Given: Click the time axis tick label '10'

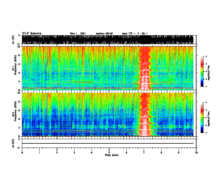Looking at the screenshot, I should point(196,153).
